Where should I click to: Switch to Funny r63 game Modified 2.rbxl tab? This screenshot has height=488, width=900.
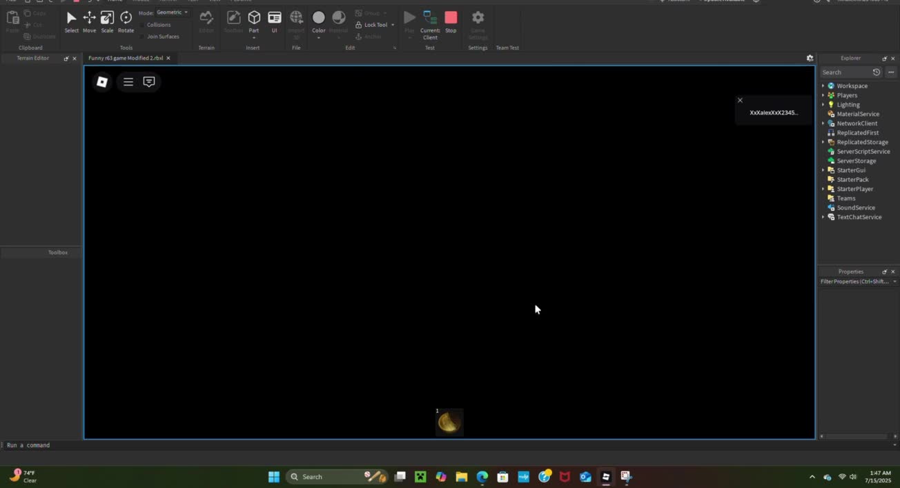[x=126, y=59]
